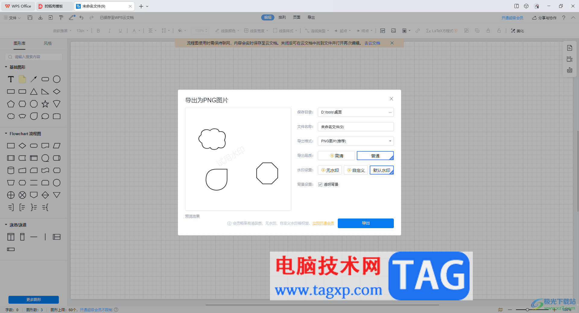This screenshot has height=313, width=579.
Task: Pick the yellow note shape
Action: click(x=22, y=79)
